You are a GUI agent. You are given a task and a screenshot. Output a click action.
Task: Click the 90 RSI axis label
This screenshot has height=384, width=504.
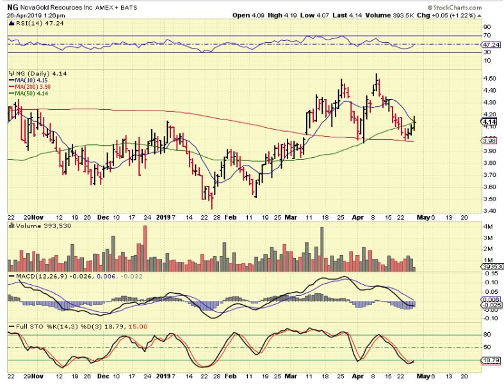point(487,27)
